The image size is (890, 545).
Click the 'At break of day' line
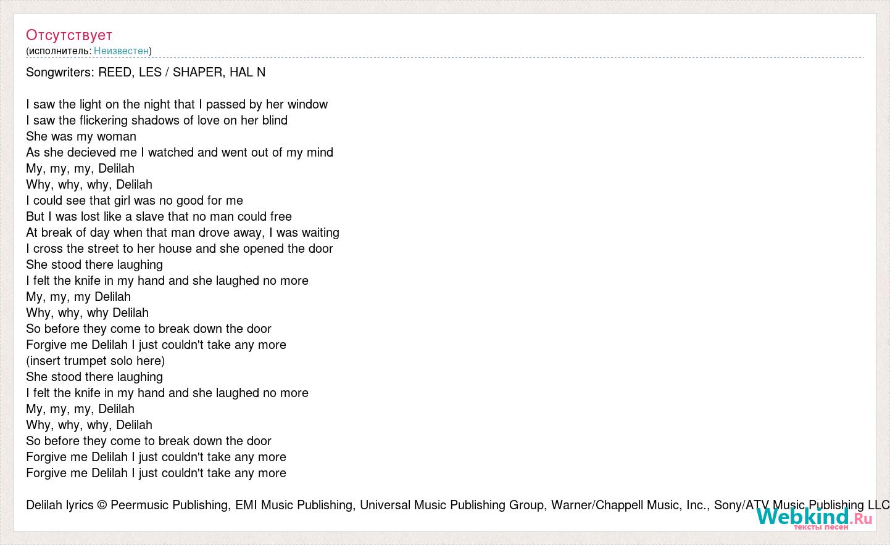point(183,232)
